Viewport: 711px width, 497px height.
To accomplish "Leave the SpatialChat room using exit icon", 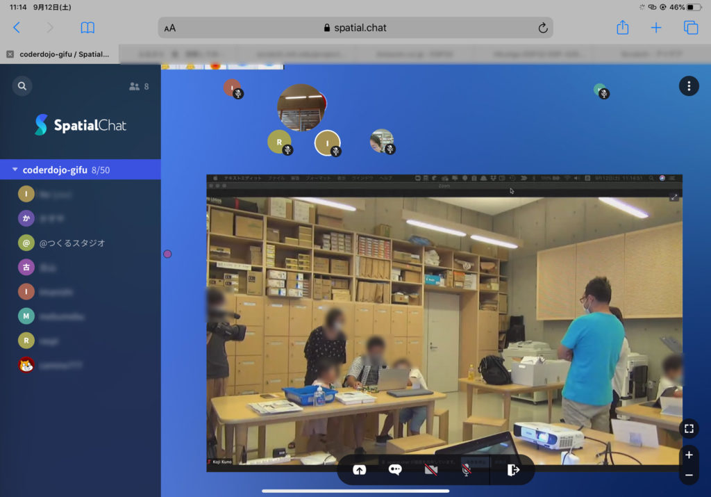I will (x=512, y=470).
